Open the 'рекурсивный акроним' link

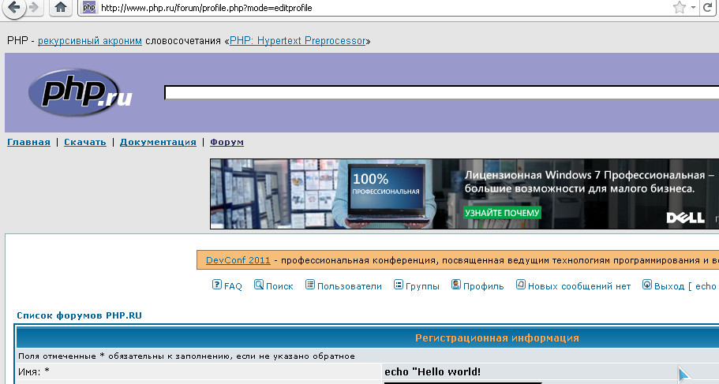(90, 41)
